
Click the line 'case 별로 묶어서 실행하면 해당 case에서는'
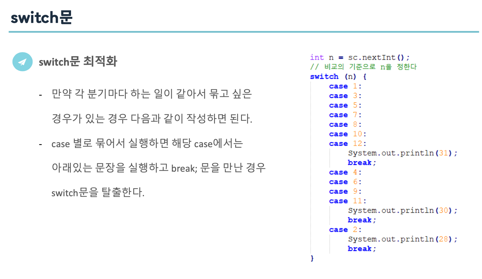tap(147, 143)
